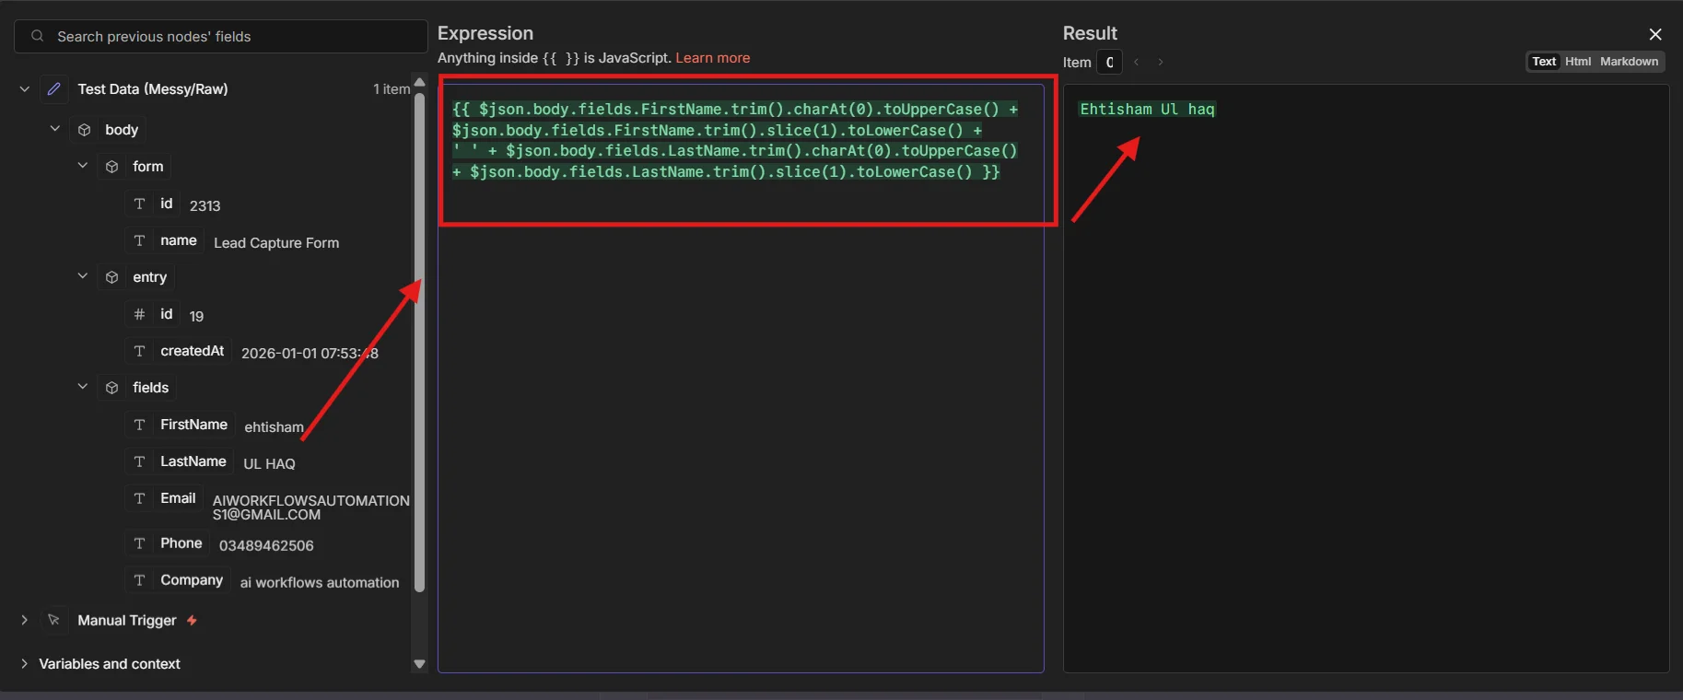This screenshot has height=700, width=1683.
Task: Switch result view to Markdown
Action: coord(1629,62)
